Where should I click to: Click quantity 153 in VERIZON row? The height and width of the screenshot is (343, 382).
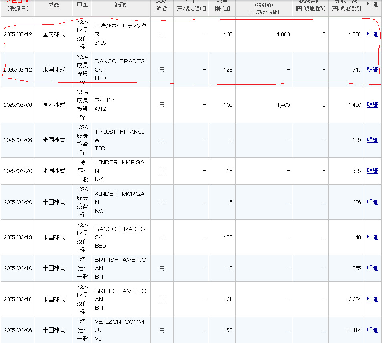228,330
